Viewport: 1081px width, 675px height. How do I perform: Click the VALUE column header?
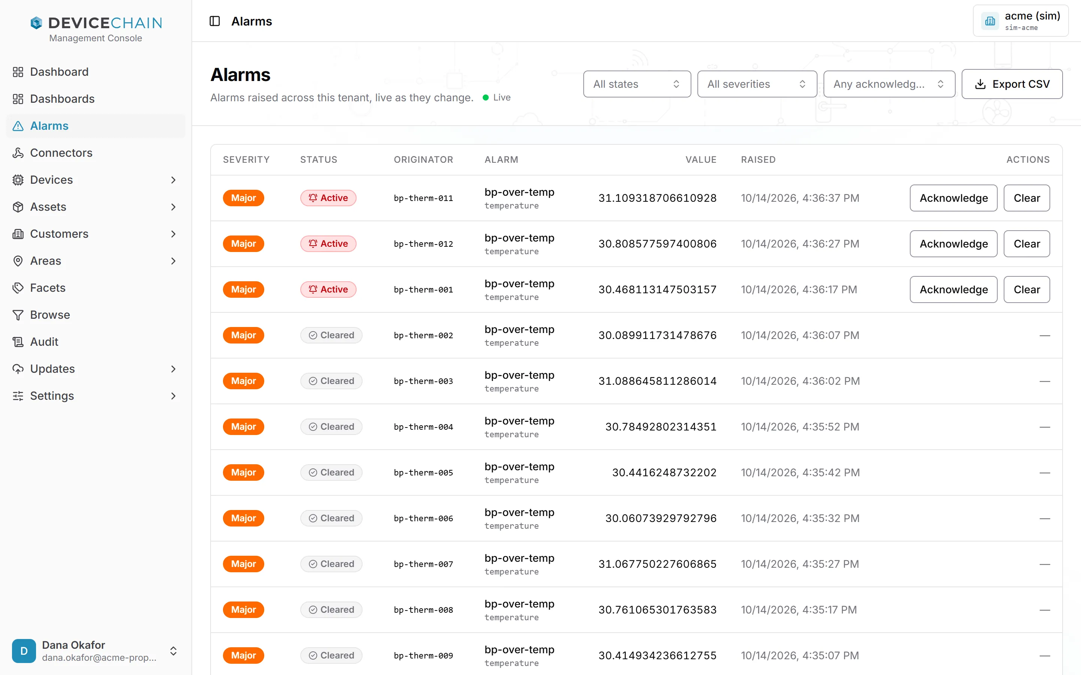tap(701, 159)
